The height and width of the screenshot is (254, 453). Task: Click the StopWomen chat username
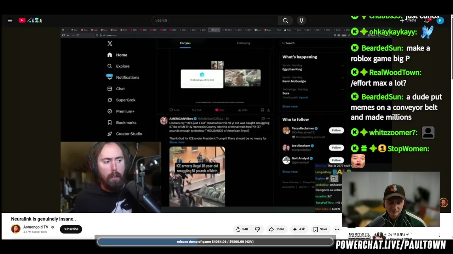(x=408, y=149)
